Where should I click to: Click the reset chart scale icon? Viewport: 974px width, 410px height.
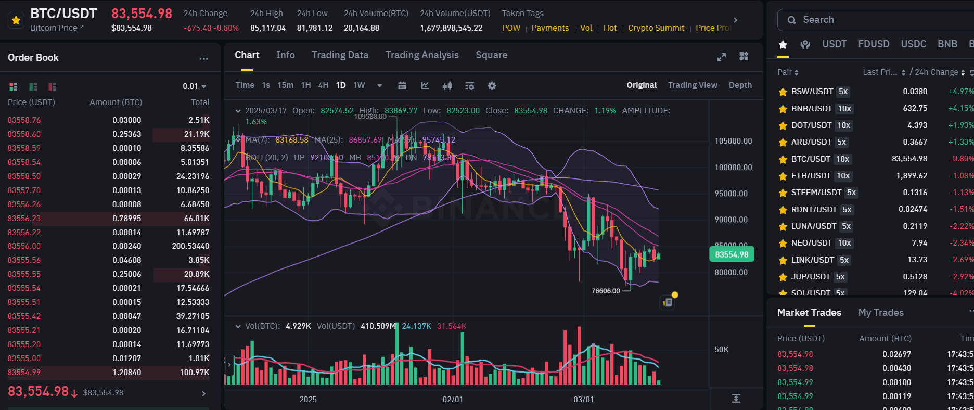[736, 399]
